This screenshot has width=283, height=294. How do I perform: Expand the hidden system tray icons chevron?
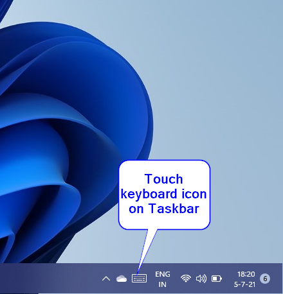(106, 279)
